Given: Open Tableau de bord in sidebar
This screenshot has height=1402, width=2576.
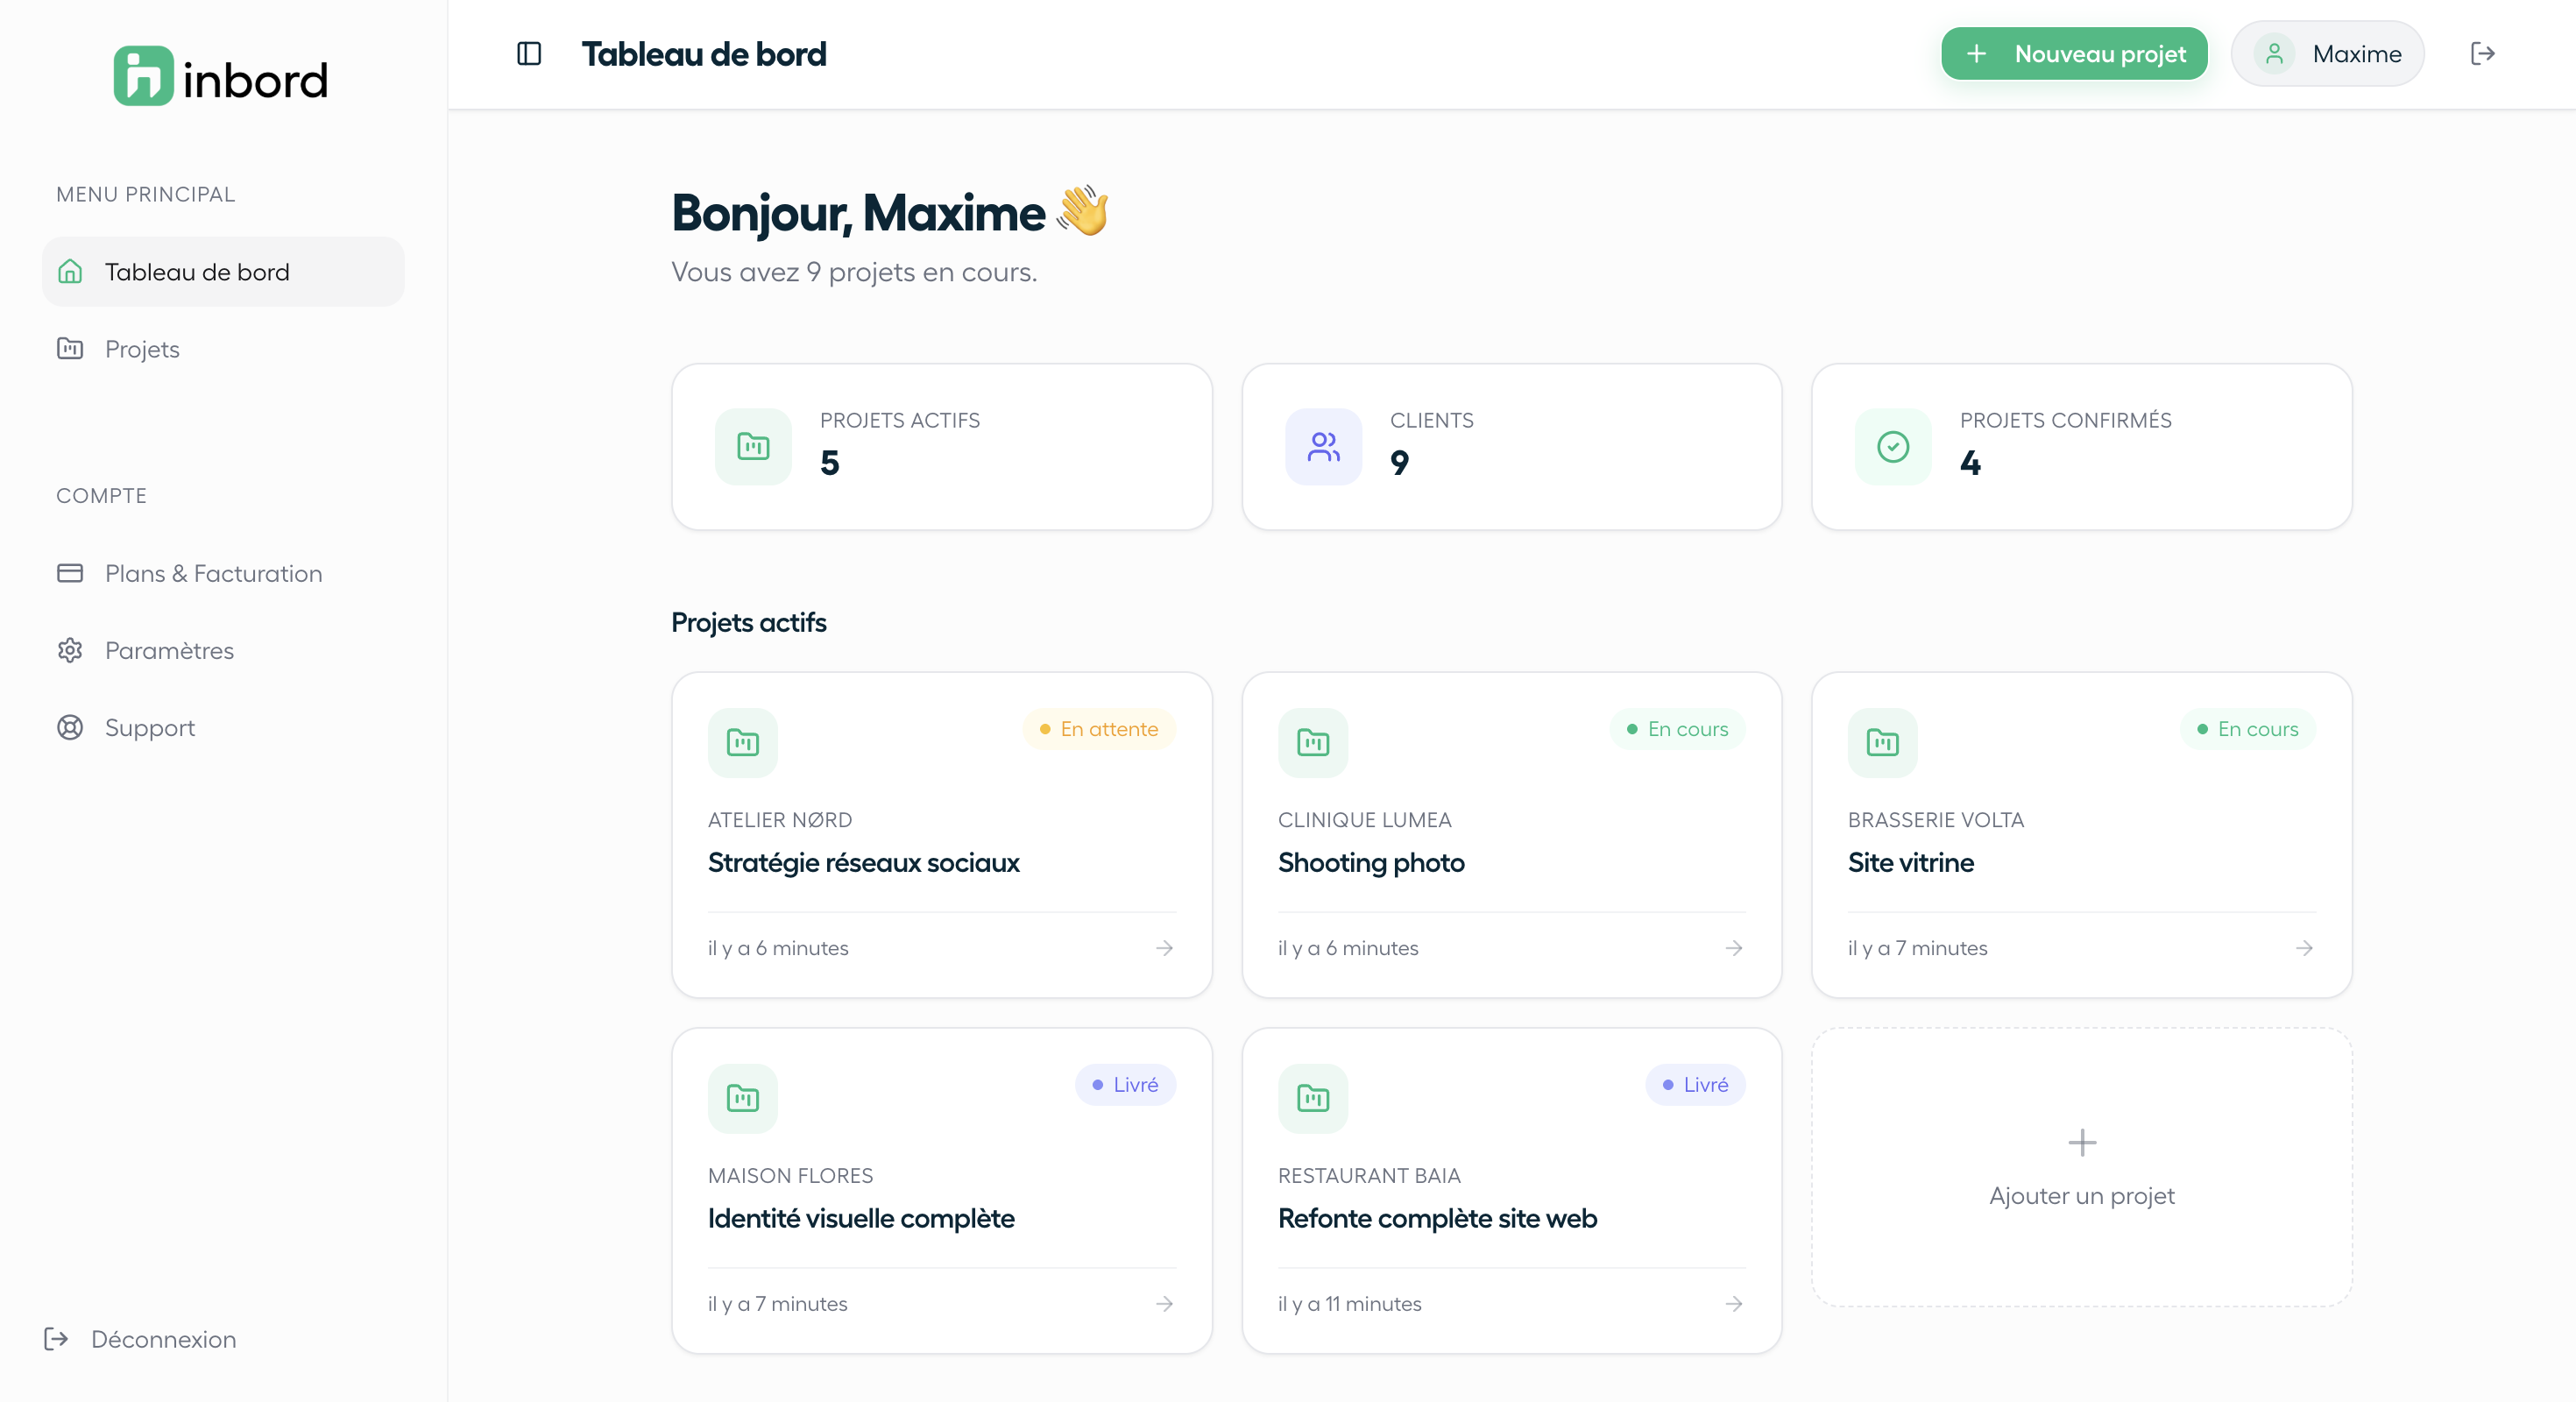Looking at the screenshot, I should coord(223,272).
